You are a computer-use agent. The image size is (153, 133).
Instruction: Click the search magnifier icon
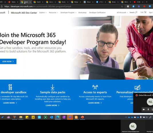136,12
